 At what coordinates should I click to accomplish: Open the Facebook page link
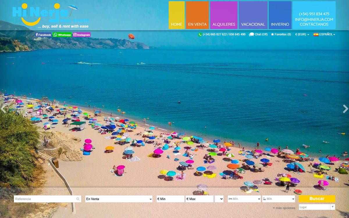coord(43,35)
